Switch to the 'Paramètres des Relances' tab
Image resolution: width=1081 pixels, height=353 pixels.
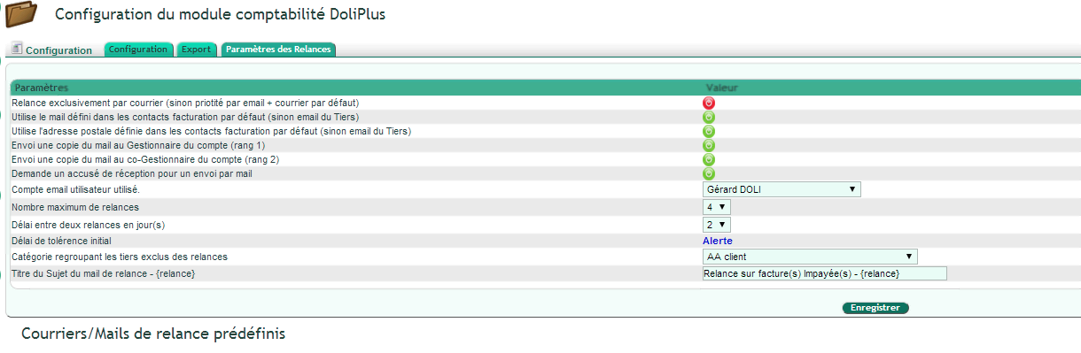tap(278, 50)
